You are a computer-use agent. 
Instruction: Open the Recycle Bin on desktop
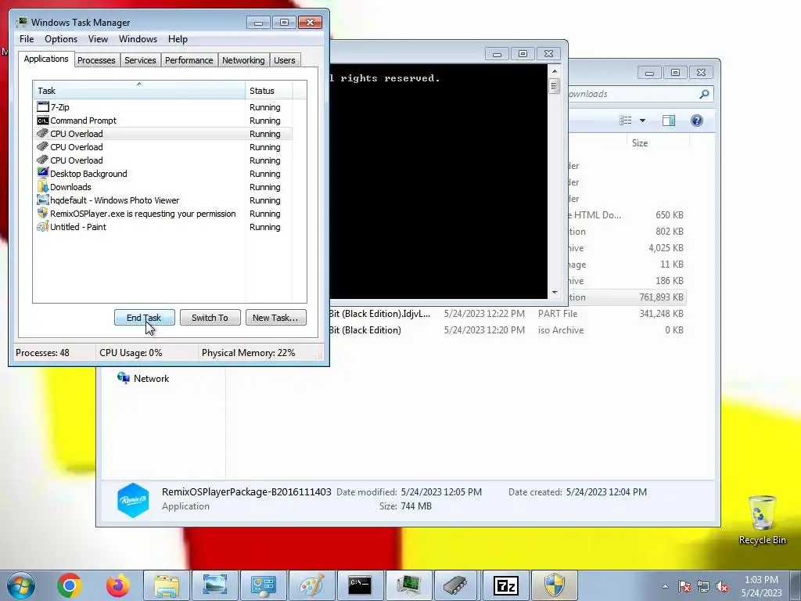point(762,520)
